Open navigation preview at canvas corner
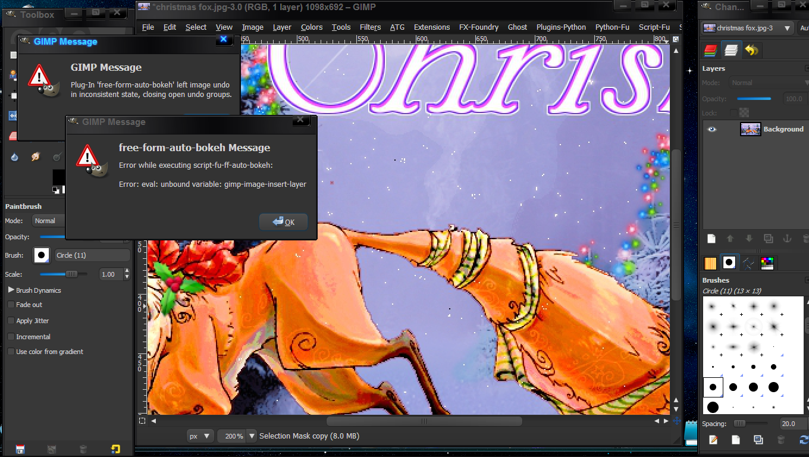 [676, 421]
